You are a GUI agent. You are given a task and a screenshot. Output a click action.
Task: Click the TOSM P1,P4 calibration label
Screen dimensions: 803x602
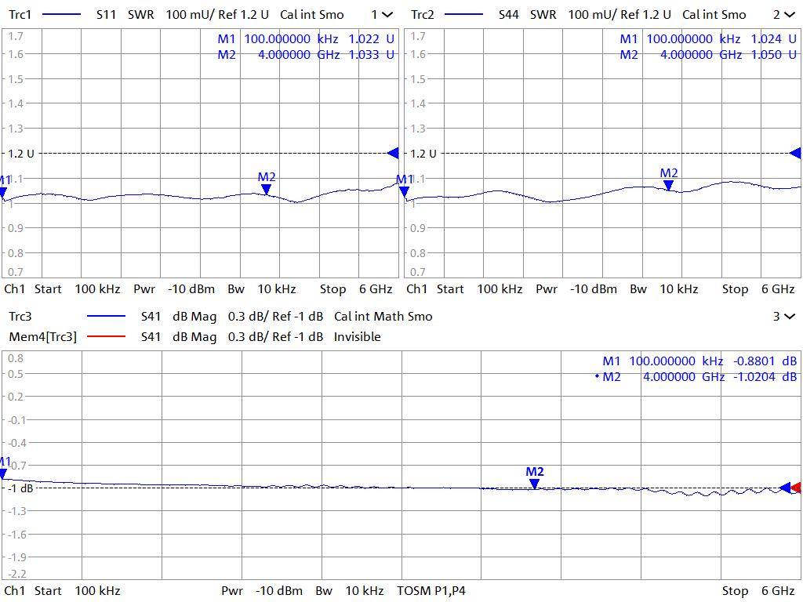[x=431, y=591]
